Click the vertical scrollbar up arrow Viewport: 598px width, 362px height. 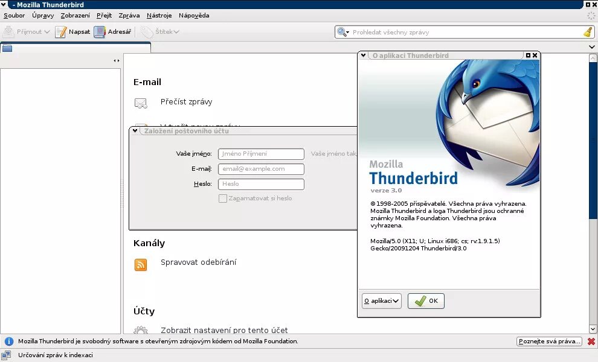click(x=593, y=58)
